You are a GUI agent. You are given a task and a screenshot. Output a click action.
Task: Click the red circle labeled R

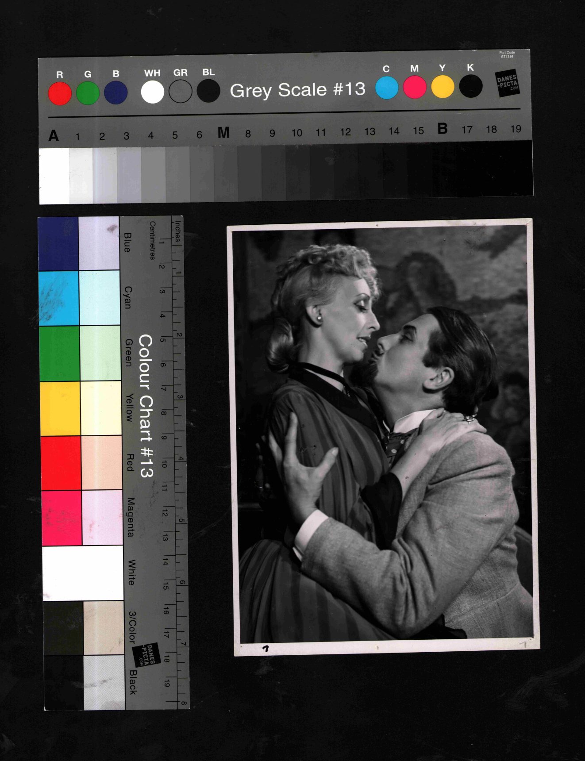60,93
